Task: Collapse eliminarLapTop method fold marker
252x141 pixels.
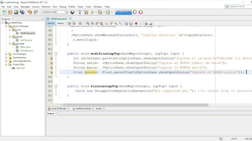Action: click(56, 86)
